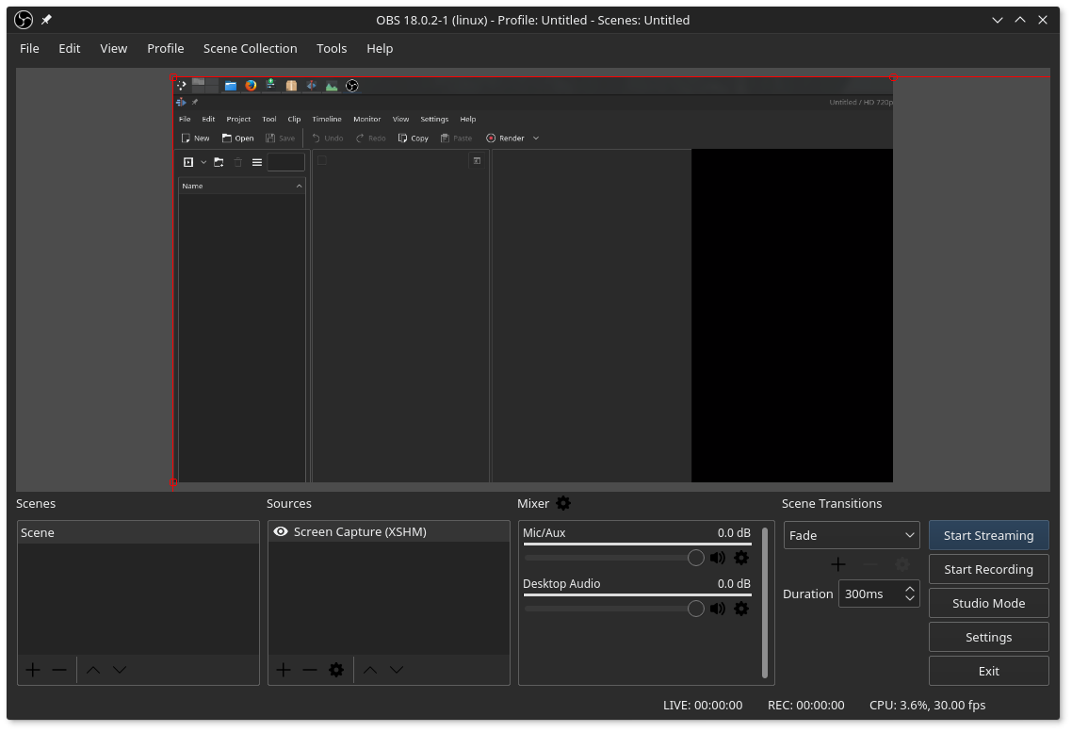Select Screen Capture (XSHM) source
1072x732 pixels.
388,531
